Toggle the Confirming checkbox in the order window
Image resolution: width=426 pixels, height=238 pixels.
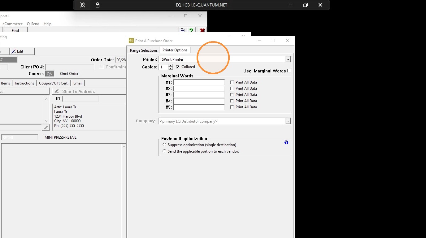[101, 67]
